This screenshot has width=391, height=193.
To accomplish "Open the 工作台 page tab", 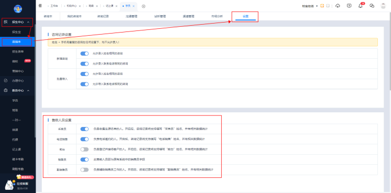I will click(x=54, y=6).
